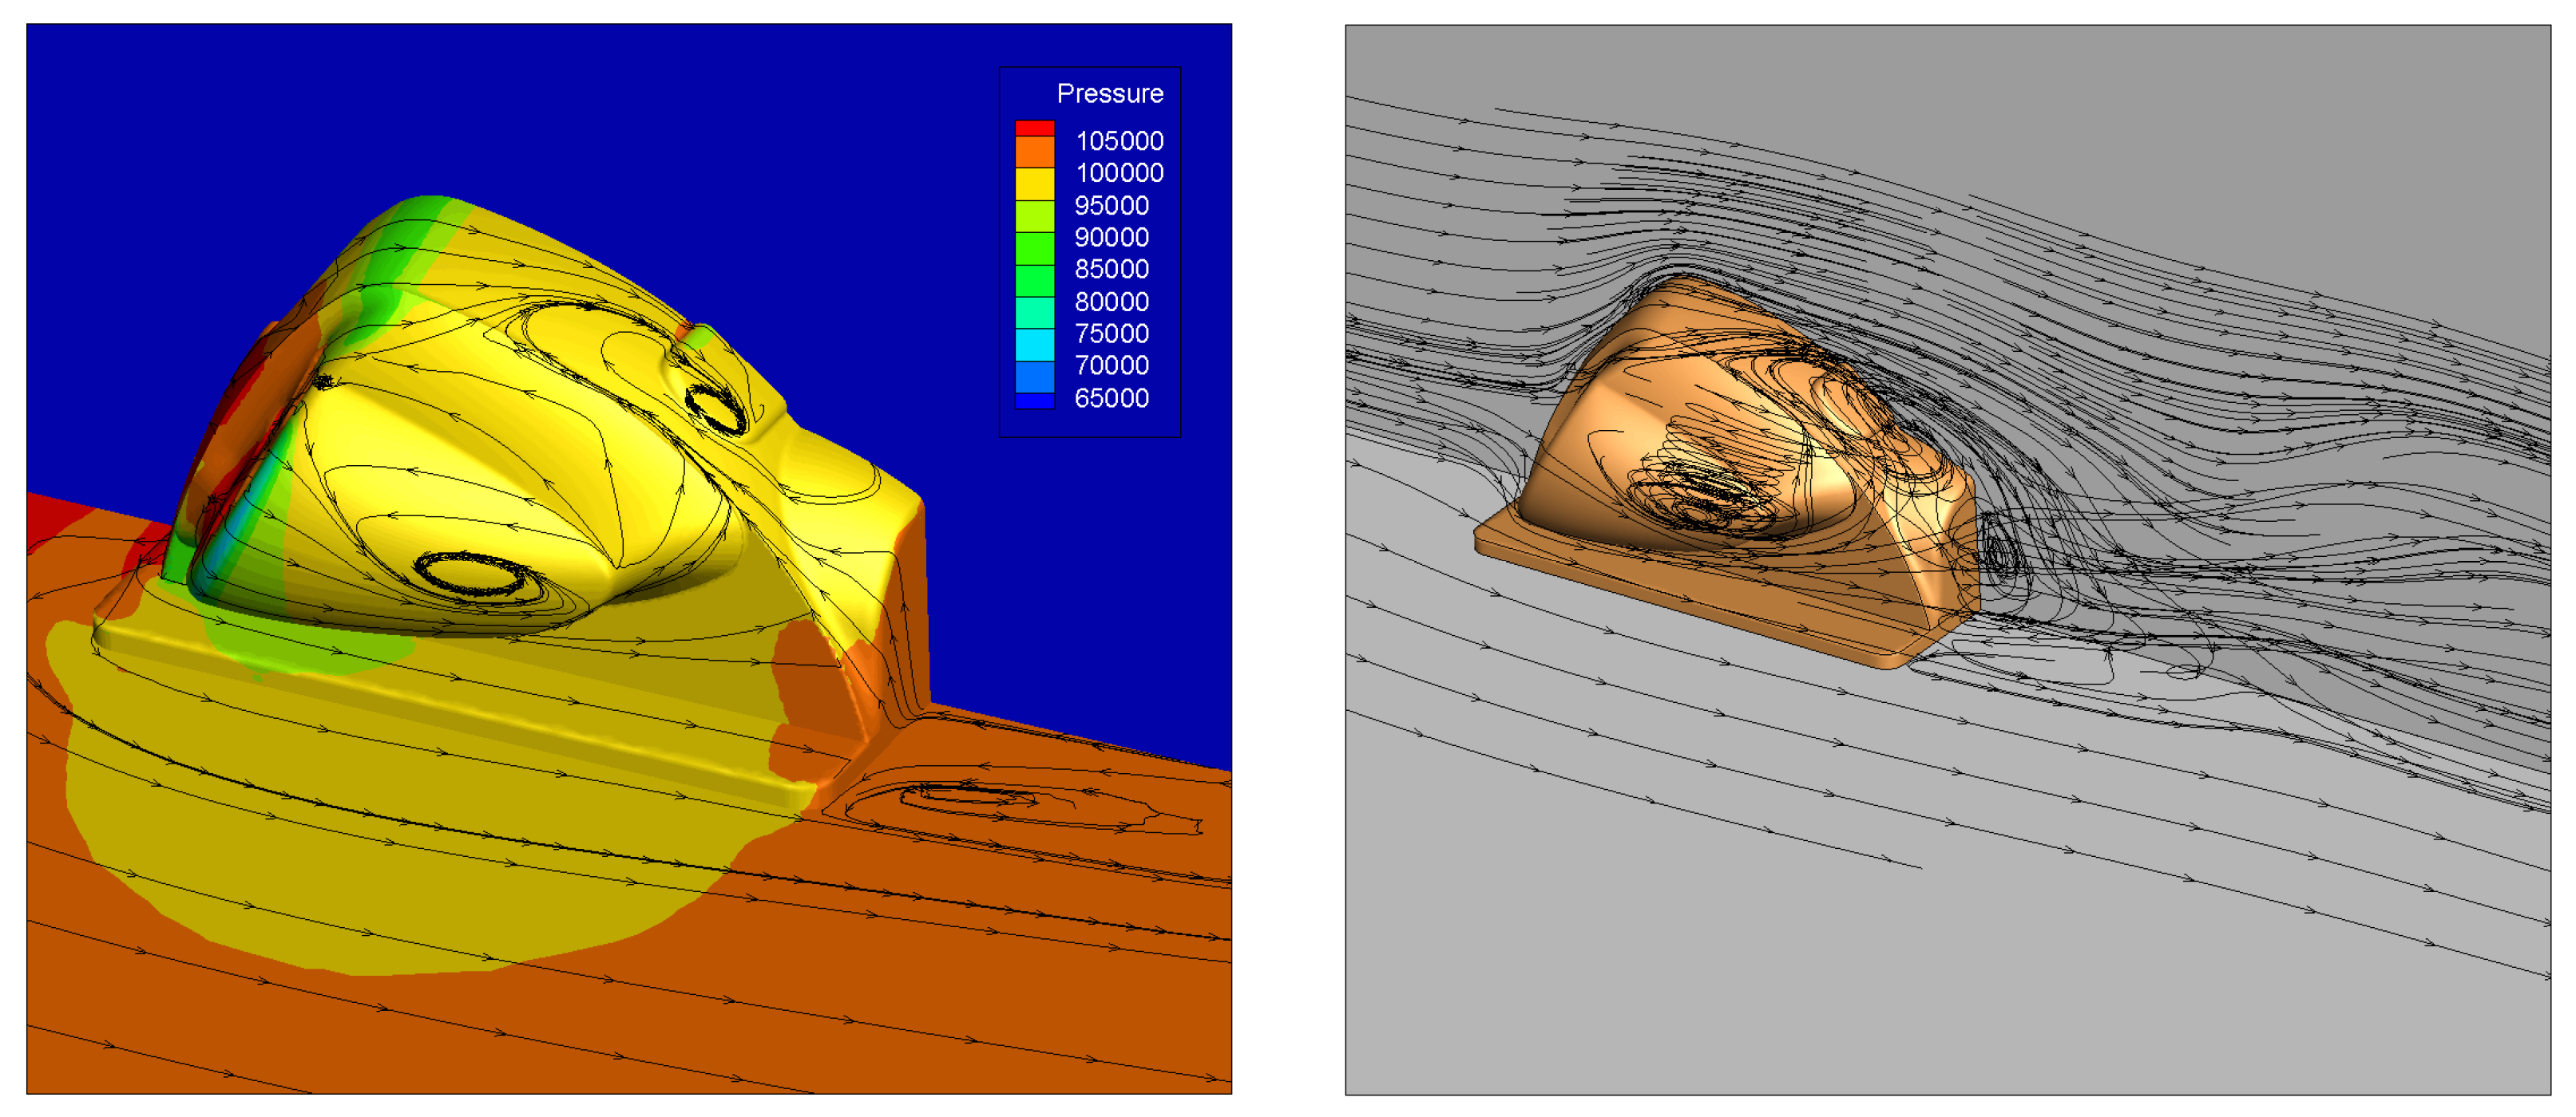Click the ground vortex swirl behind the body
Image resolution: width=2576 pixels, height=1117 pixels.
tap(965, 796)
